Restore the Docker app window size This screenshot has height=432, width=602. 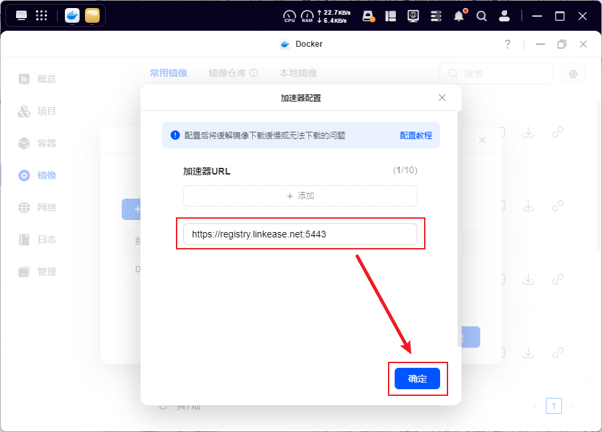[x=562, y=44]
